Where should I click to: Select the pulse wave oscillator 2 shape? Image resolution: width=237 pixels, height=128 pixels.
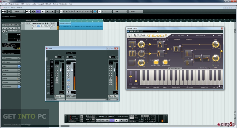[132, 53]
